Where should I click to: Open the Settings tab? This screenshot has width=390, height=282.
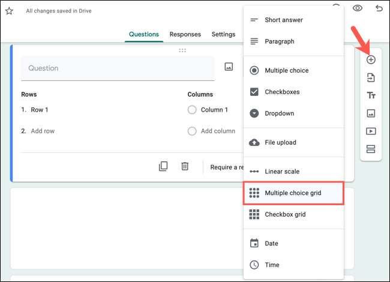tap(223, 34)
